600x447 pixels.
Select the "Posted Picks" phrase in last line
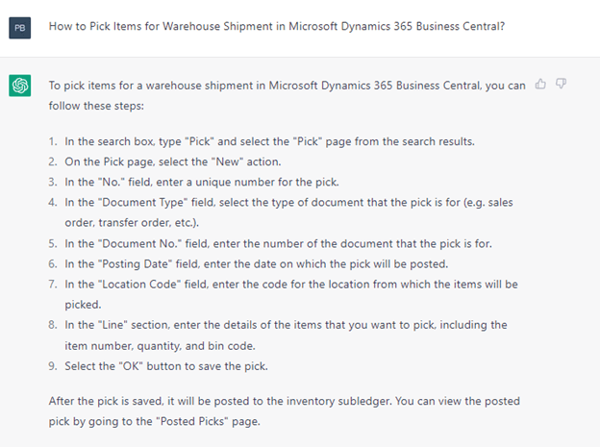192,421
